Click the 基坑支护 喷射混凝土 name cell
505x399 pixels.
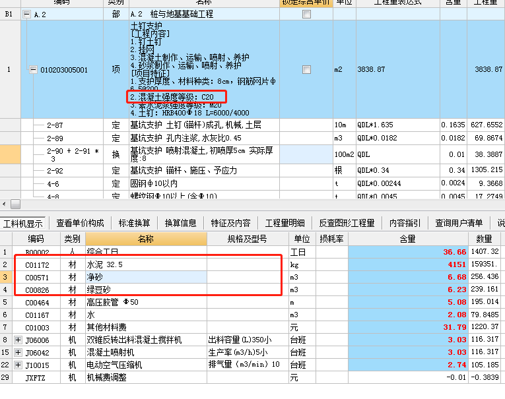204,154
